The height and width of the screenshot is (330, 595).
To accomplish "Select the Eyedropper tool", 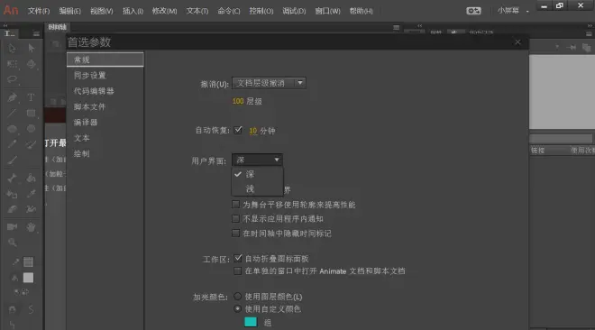I will tap(32, 194).
